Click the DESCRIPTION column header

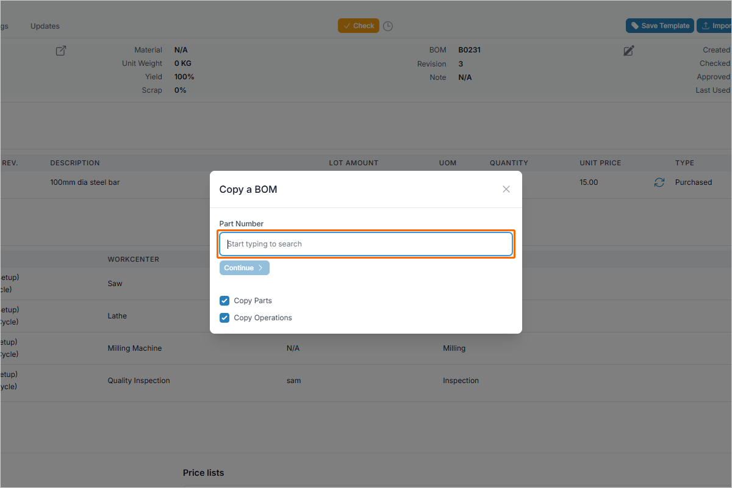[x=75, y=163]
